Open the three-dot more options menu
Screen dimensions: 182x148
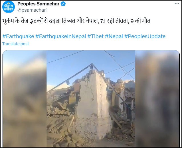[x=177, y=4]
